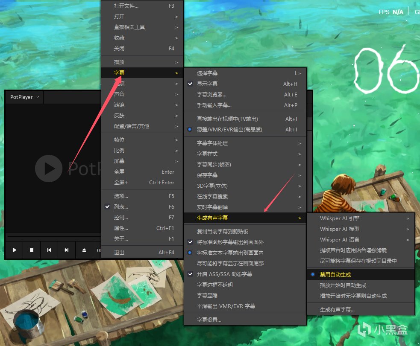Click 退出 to exit PotPlayer
The width and height of the screenshot is (420, 346).
point(142,253)
